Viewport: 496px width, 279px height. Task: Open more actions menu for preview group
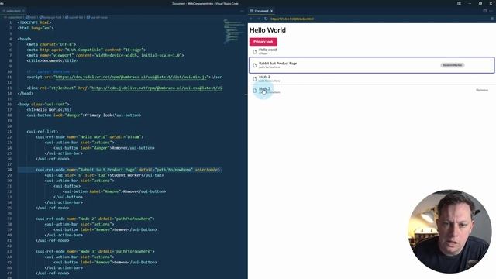click(x=491, y=11)
